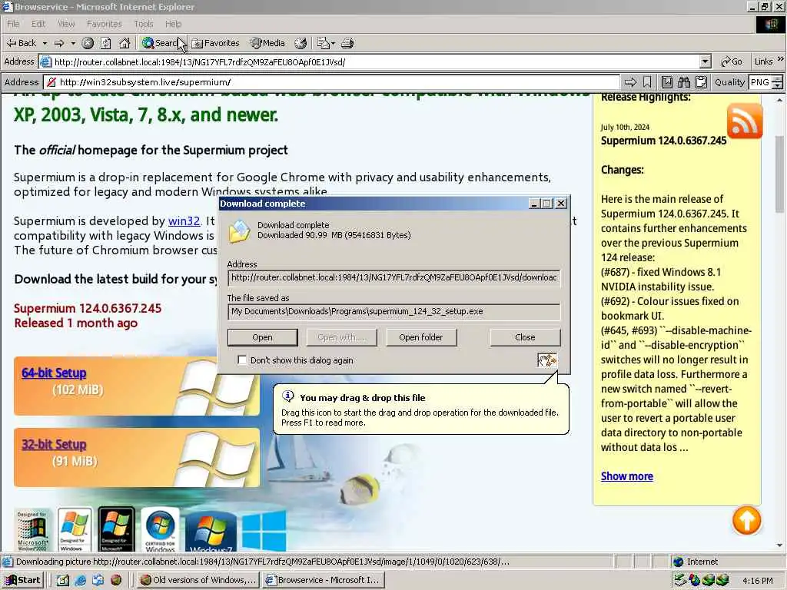Open the File menu
Image resolution: width=787 pixels, height=590 pixels.
click(13, 24)
